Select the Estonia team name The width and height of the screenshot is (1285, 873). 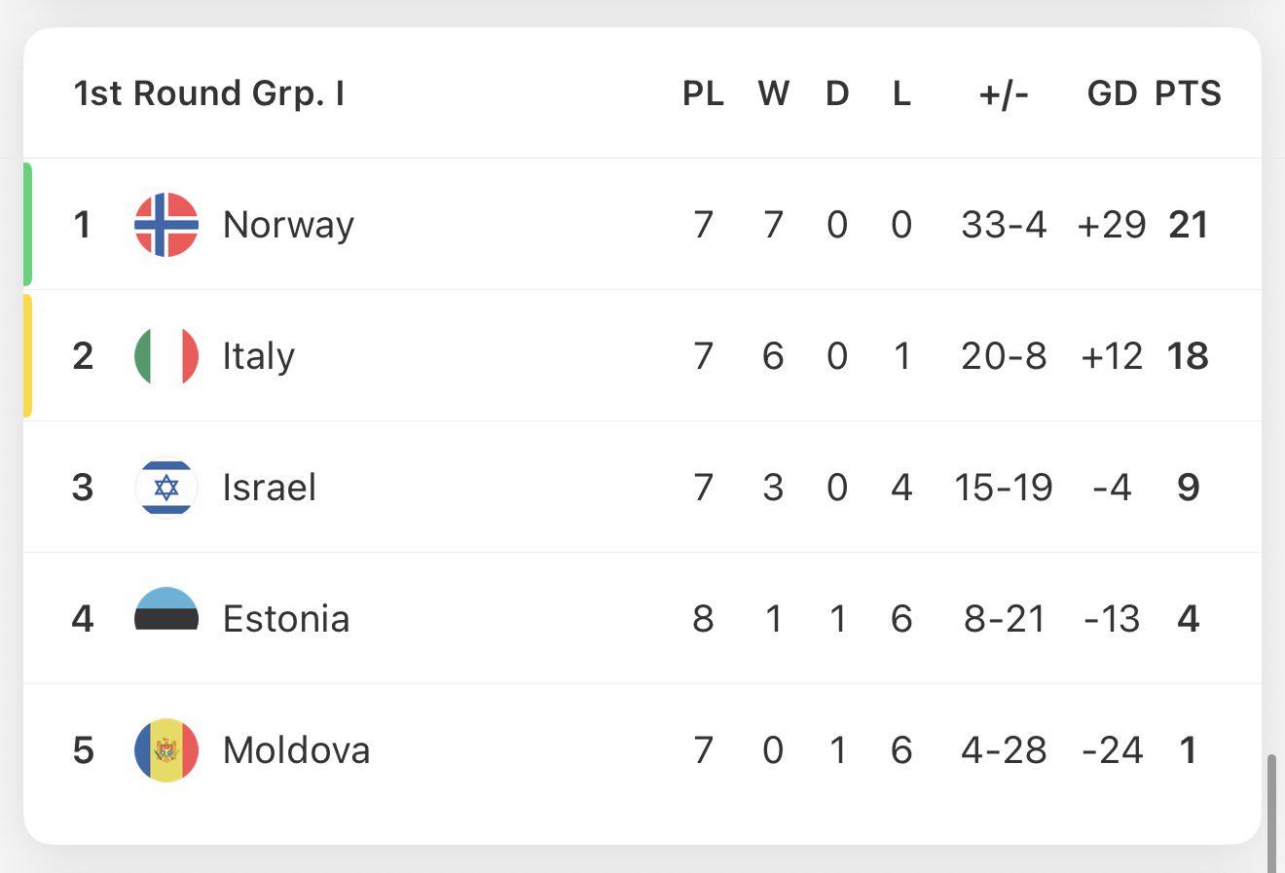click(285, 619)
